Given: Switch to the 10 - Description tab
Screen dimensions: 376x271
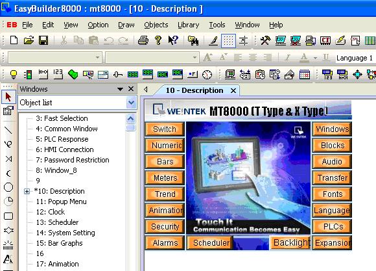Looking at the screenshot, I should click(194, 90).
